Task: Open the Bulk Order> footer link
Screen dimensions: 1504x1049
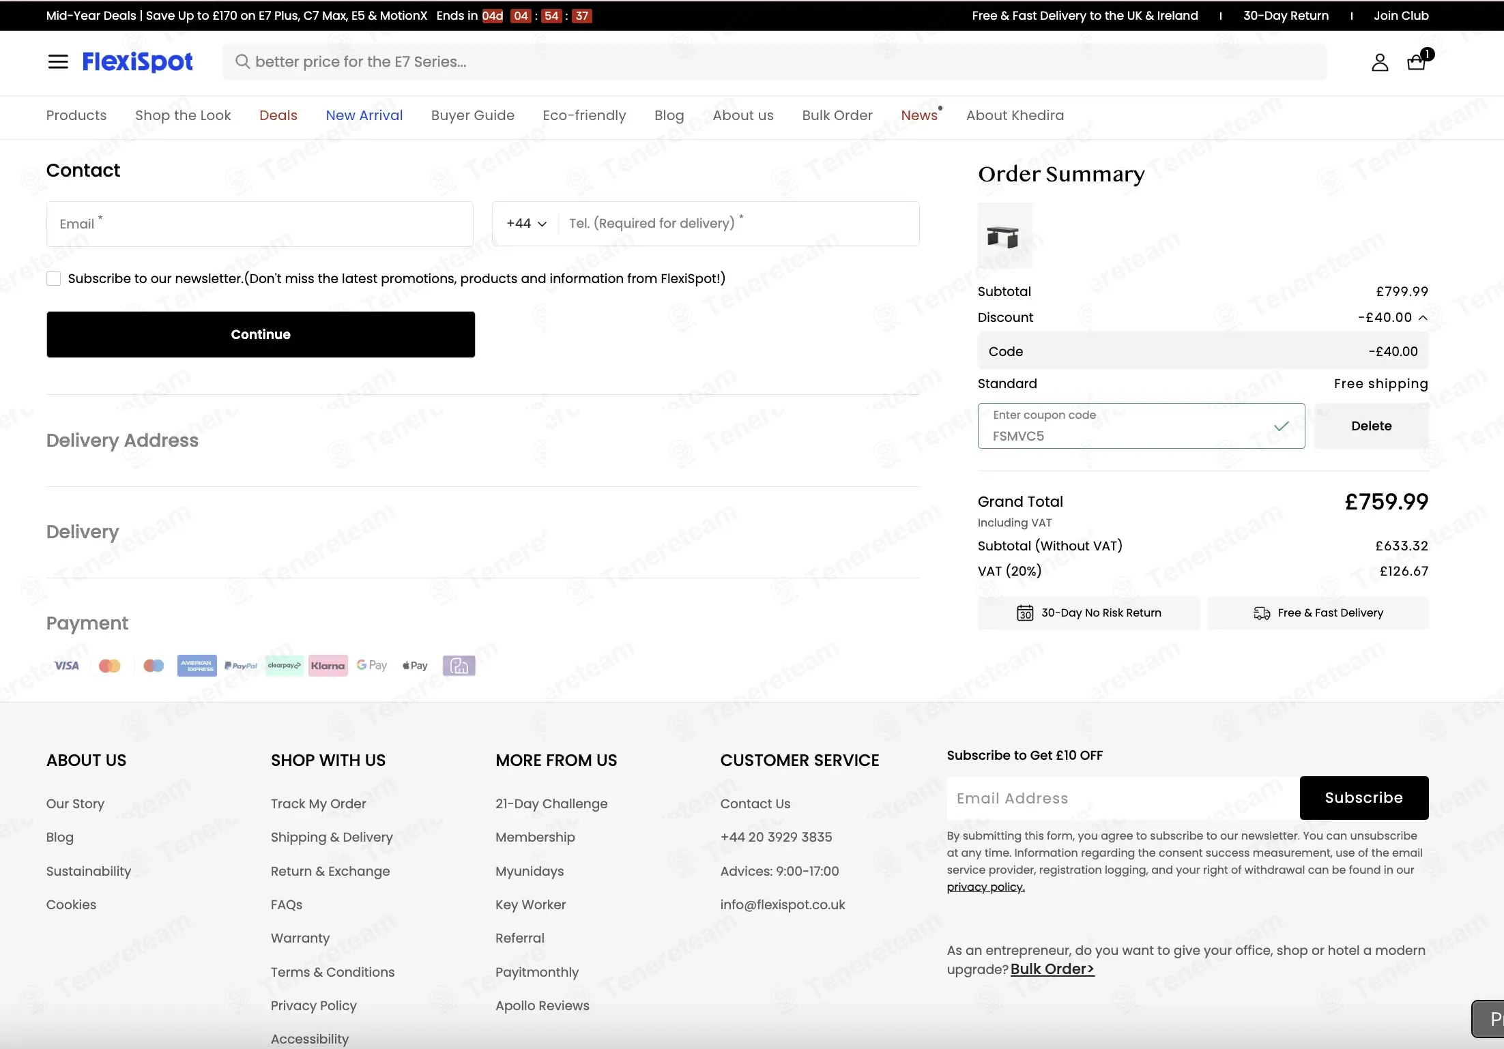Action: point(1052,969)
